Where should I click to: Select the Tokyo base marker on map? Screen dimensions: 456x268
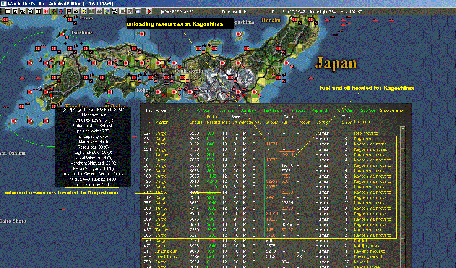pyautogui.click(x=239, y=92)
